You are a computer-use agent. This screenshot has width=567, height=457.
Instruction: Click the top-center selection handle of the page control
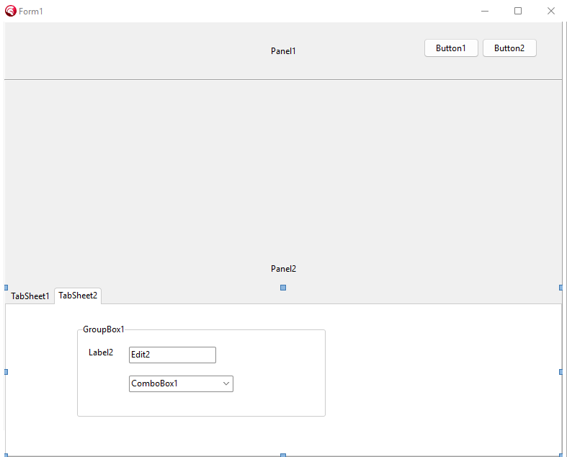(283, 288)
